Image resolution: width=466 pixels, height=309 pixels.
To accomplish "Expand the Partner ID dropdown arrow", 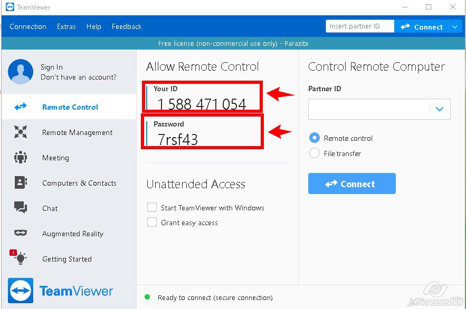I will pyautogui.click(x=440, y=109).
